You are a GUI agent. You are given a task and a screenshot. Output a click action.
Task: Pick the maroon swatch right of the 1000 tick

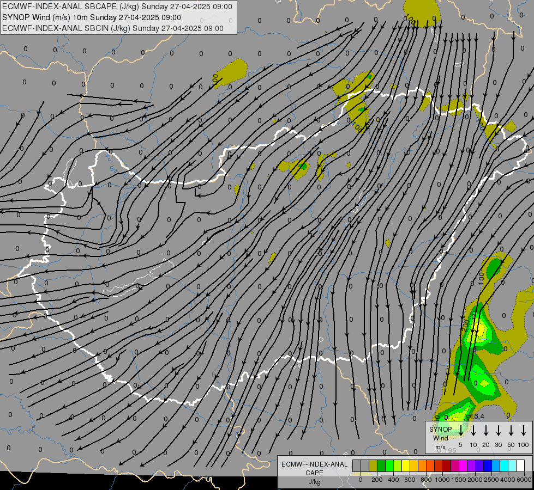tap(447, 465)
